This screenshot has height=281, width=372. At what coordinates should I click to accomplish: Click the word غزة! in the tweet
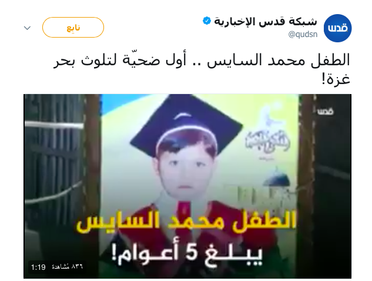coord(336,79)
